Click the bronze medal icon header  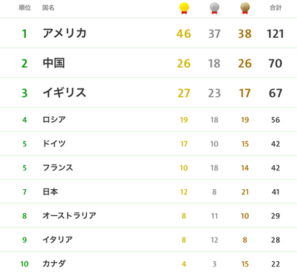[245, 8]
